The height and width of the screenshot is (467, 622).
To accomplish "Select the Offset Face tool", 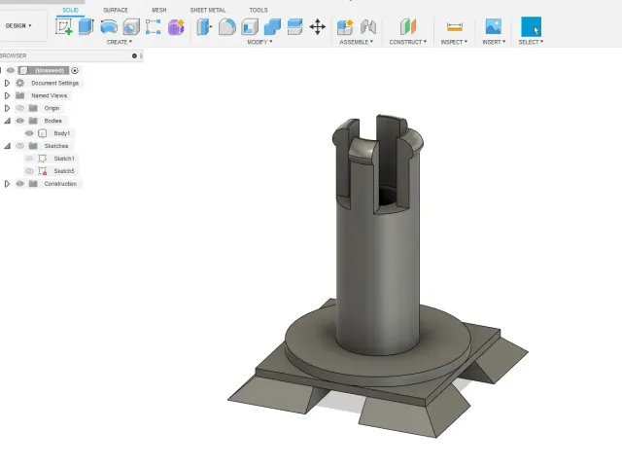I will coord(295,27).
